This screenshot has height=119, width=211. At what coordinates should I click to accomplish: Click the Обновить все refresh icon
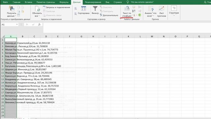[37, 9]
